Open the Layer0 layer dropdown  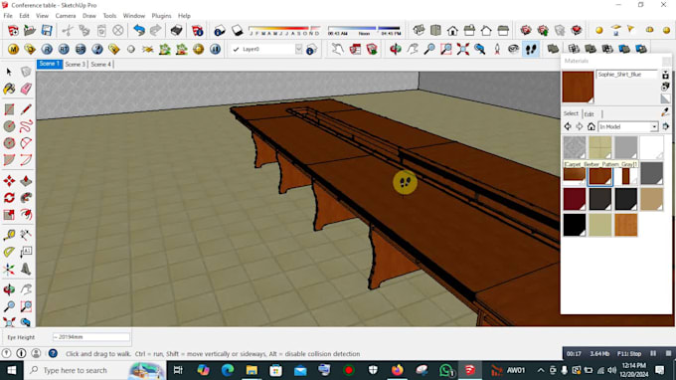coord(299,49)
